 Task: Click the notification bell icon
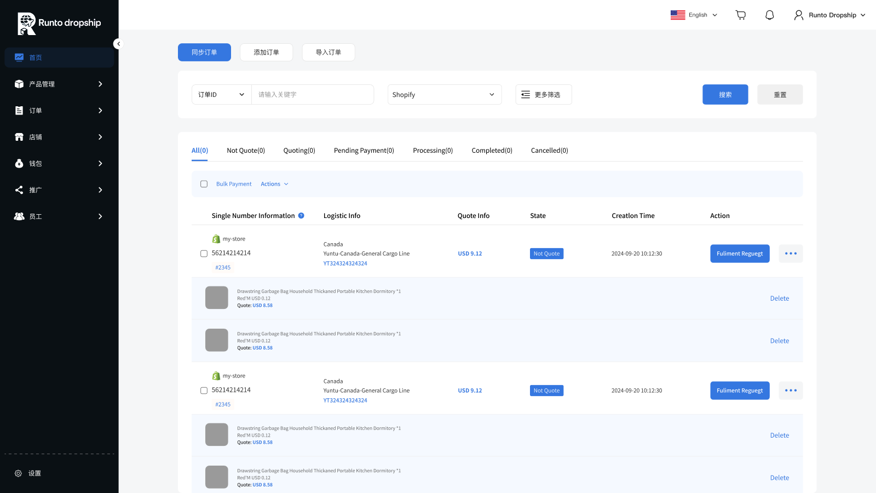[769, 15]
